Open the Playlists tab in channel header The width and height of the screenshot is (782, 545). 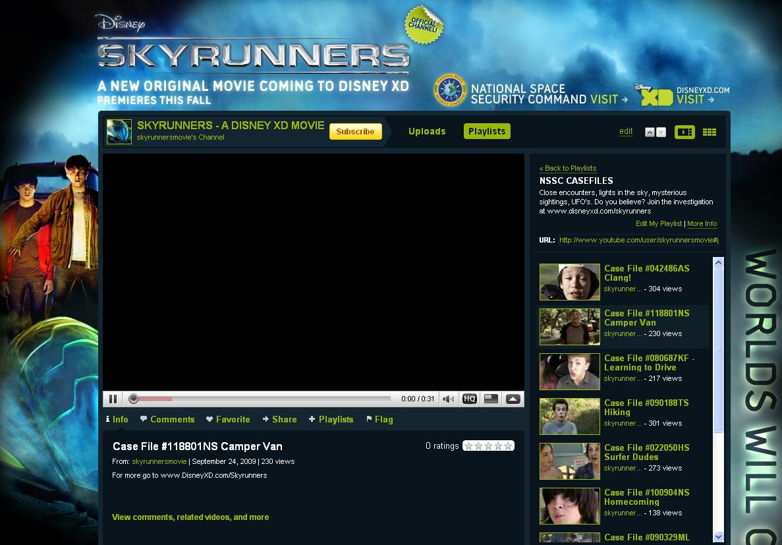[x=487, y=131]
